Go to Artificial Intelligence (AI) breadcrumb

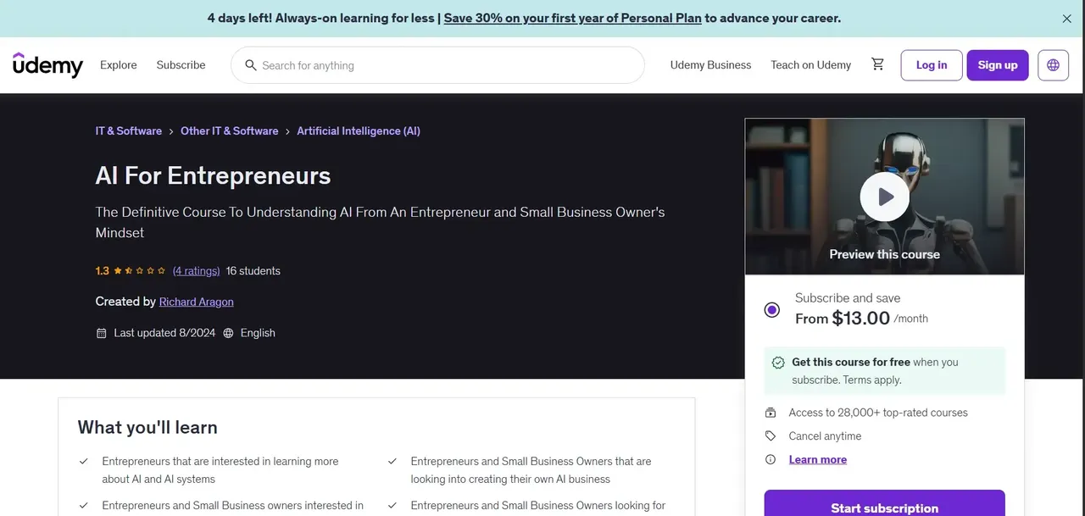[359, 131]
